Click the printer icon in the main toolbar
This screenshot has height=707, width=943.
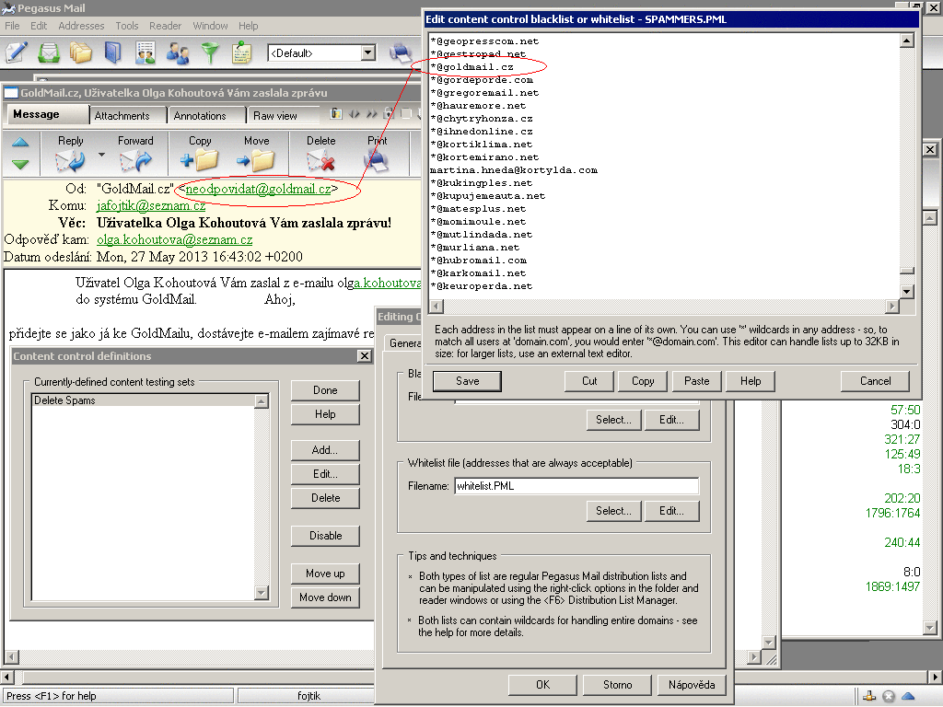click(x=400, y=52)
